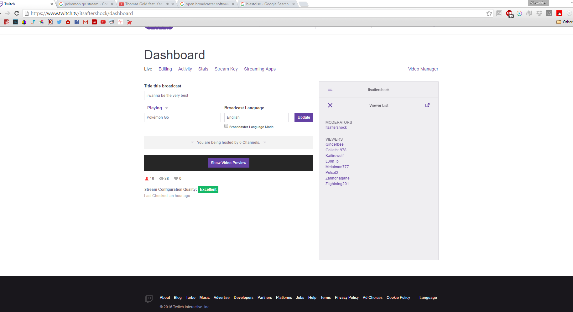Reload the Twitch dashboard page
Image resolution: width=573 pixels, height=312 pixels.
click(17, 13)
